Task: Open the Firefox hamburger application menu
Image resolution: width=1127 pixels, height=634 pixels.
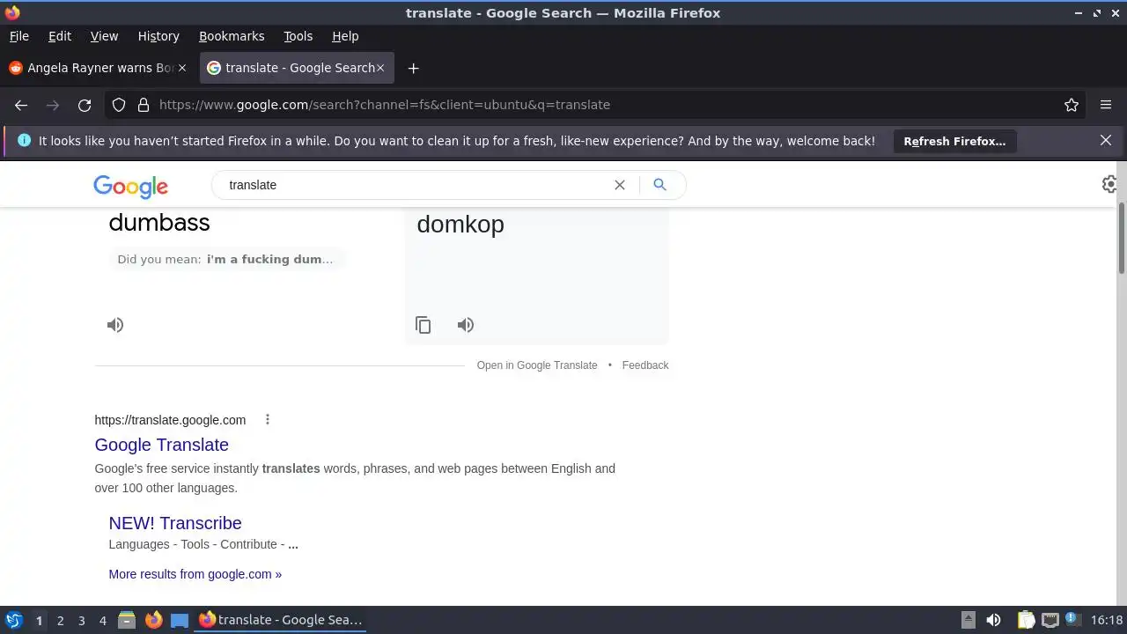Action: [1106, 105]
